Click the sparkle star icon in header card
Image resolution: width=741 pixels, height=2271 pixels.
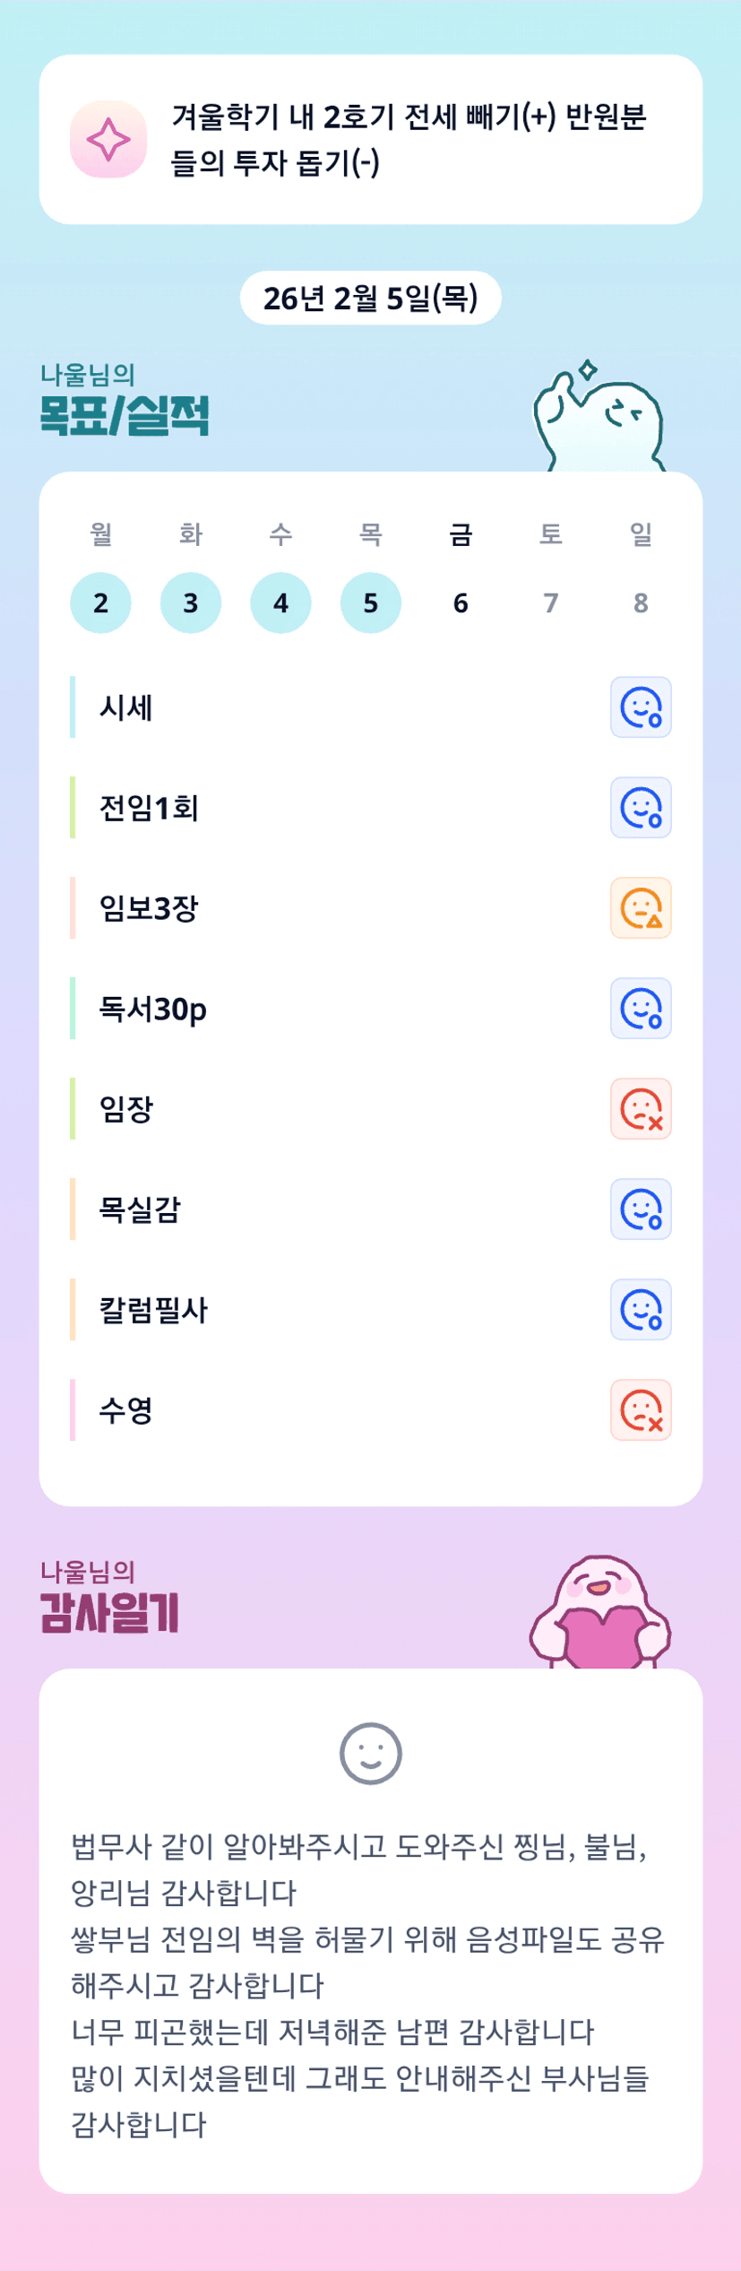point(108,140)
